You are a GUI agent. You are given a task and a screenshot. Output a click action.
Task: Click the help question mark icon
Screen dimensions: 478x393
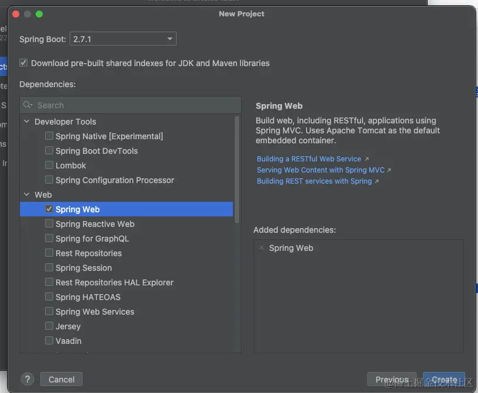[x=27, y=380]
